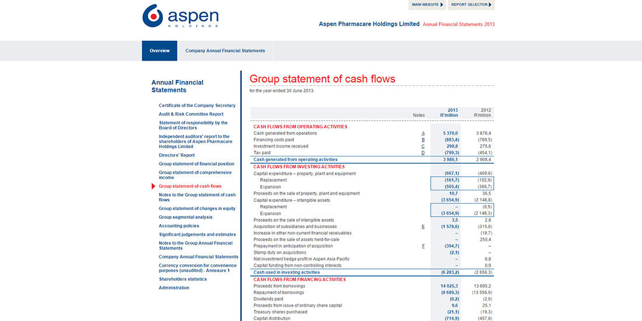Click the Cash generated from operating activities row
The height and width of the screenshot is (321, 642).
pos(372,160)
